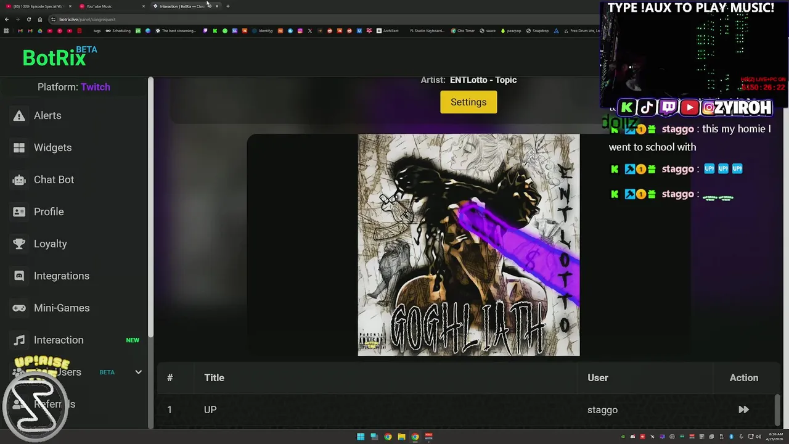
Task: Open the pearpop bookmark
Action: (511, 31)
